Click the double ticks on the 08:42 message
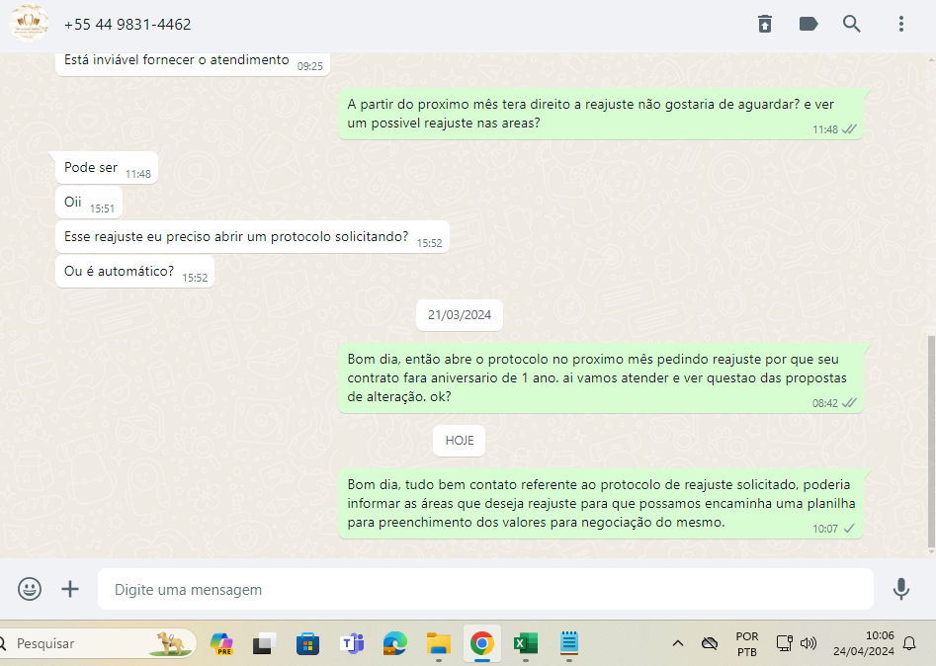936x666 pixels. [849, 403]
